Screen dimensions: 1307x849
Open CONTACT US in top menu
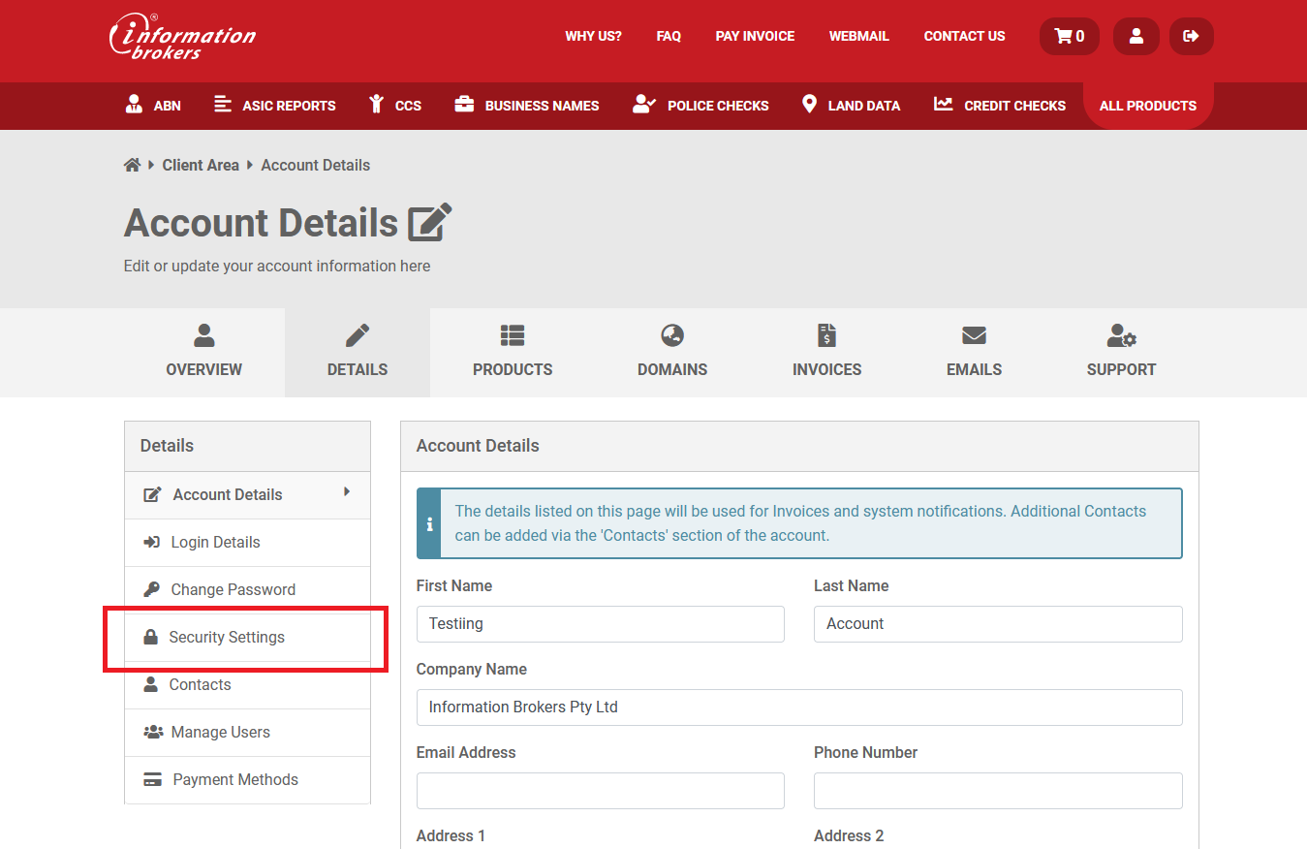click(x=965, y=36)
